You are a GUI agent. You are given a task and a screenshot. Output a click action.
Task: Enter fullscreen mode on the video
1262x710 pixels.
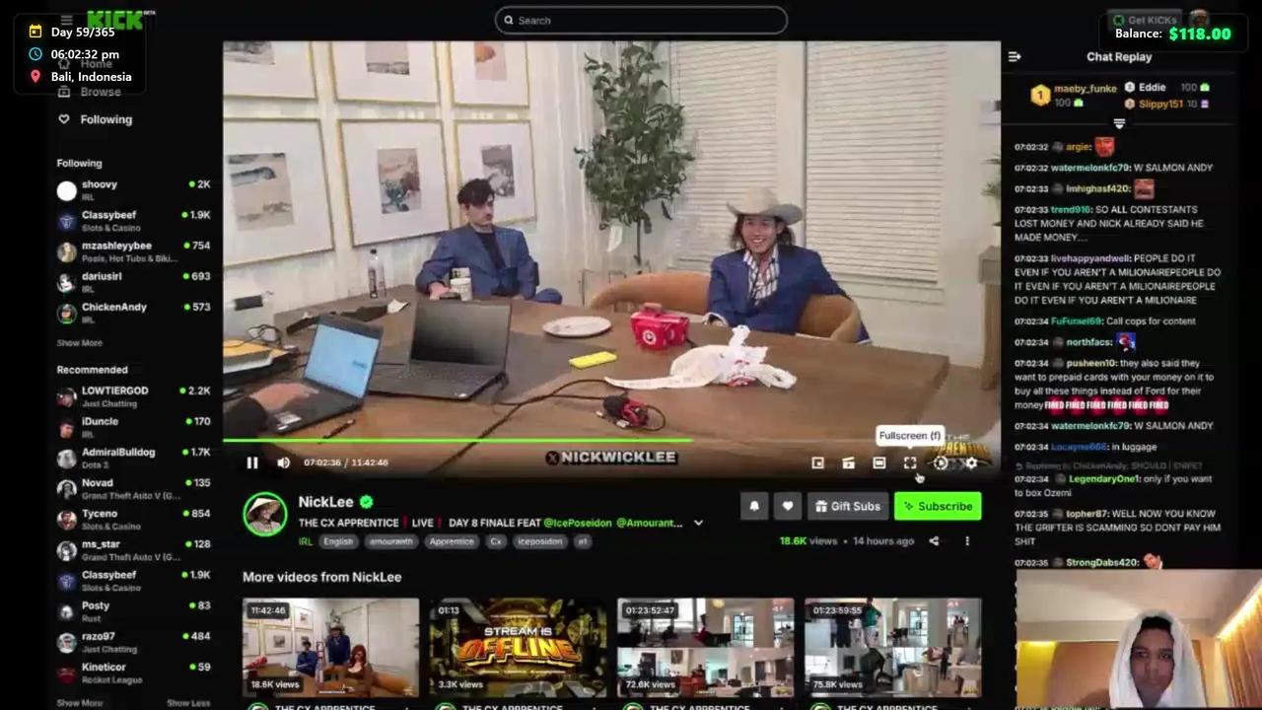coord(910,462)
